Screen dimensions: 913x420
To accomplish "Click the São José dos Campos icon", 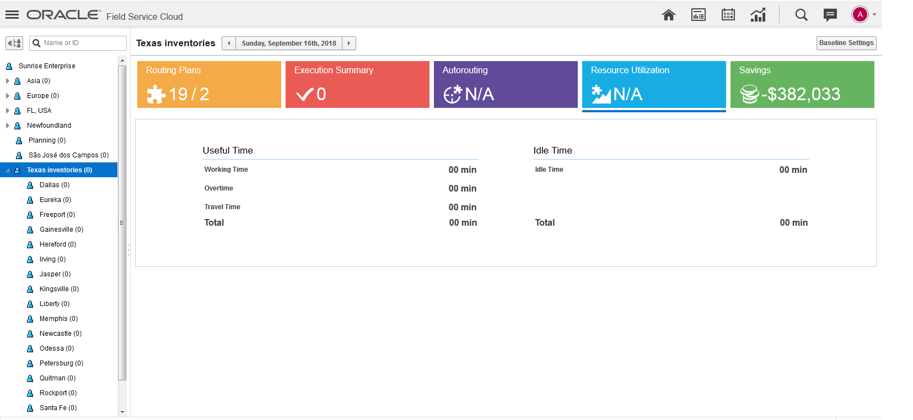I will tap(19, 155).
